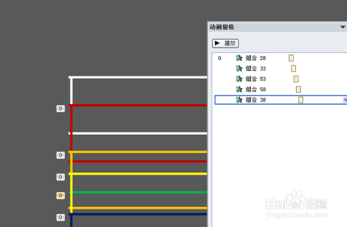347x227 pixels.
Task: Select the green horizontal line on slide
Action: point(138,192)
